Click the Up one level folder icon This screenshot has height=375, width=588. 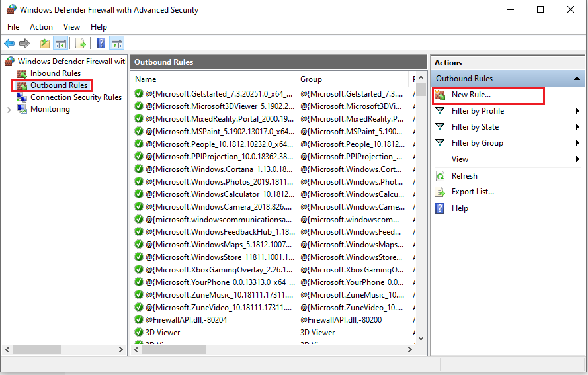click(x=45, y=44)
